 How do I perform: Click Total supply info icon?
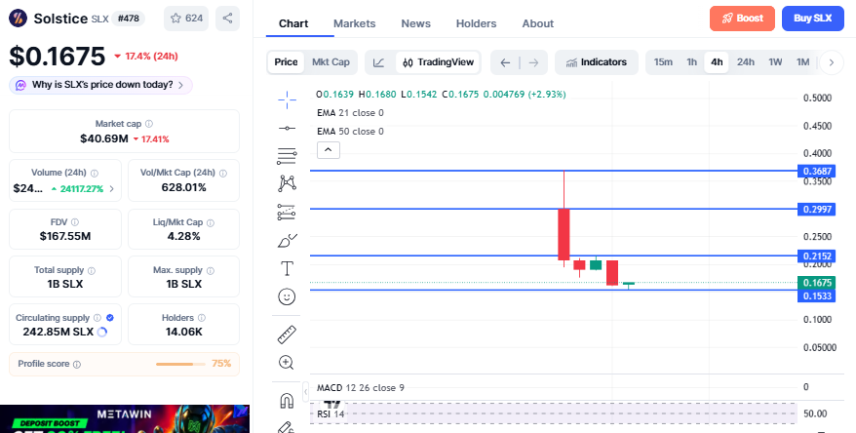point(92,271)
